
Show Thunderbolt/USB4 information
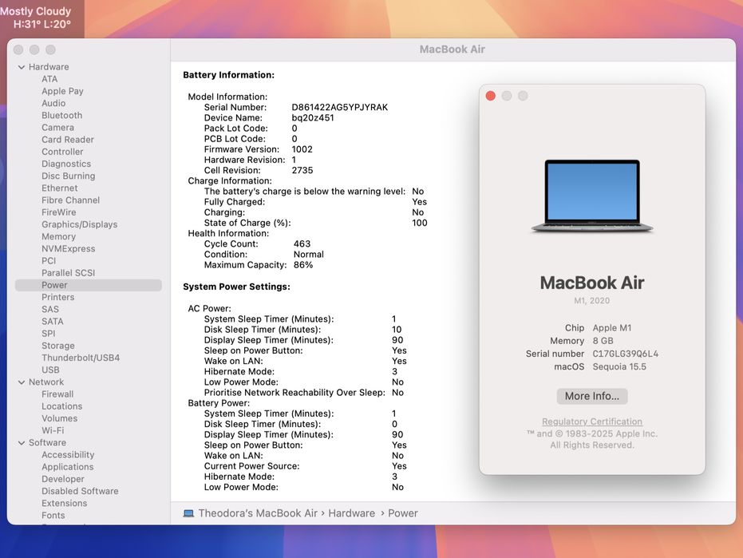pos(81,358)
